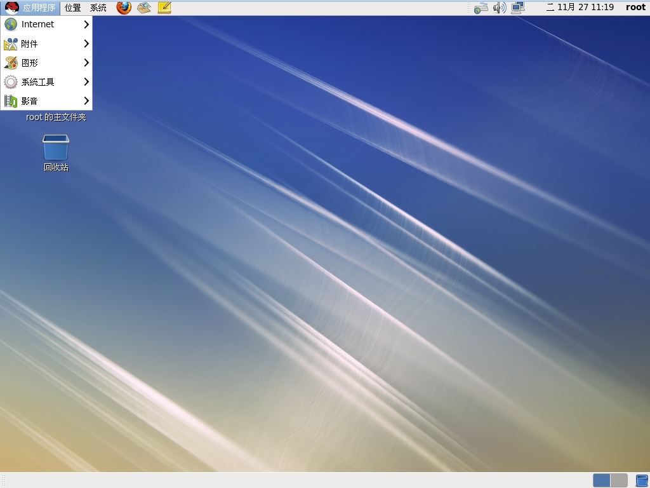
Task: Expand the 附件 submenu arrow
Action: (x=86, y=44)
